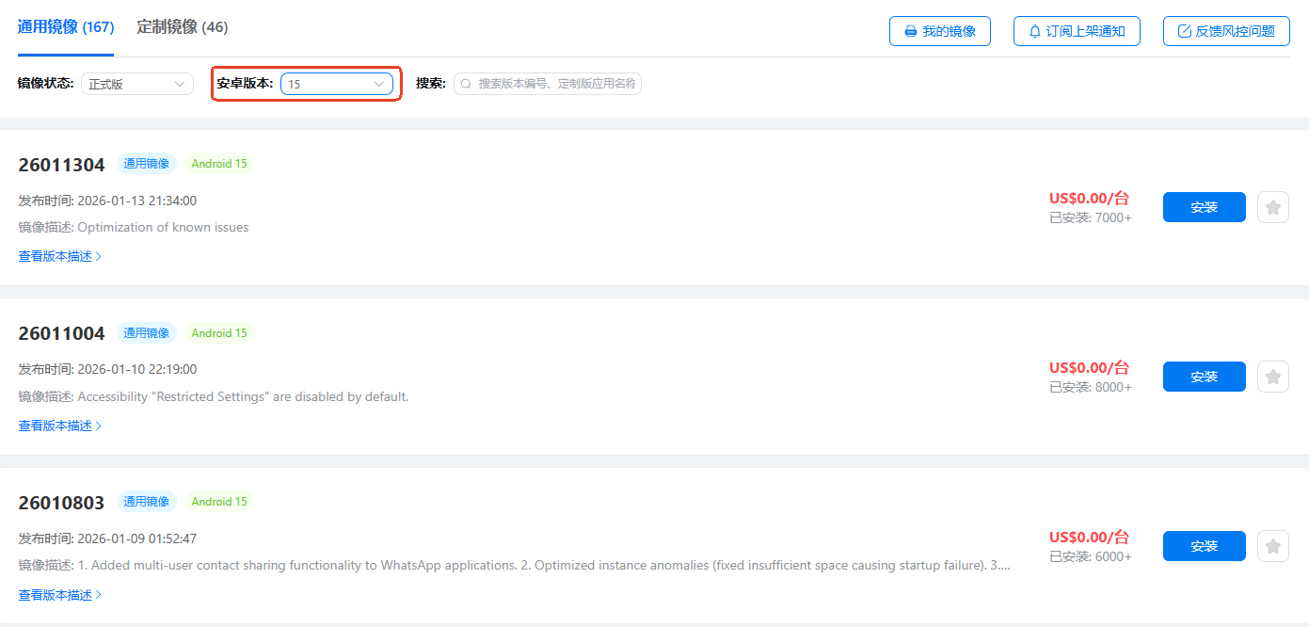Open 反馈风控问题 feedback button
The width and height of the screenshot is (1309, 627).
pos(1225,31)
